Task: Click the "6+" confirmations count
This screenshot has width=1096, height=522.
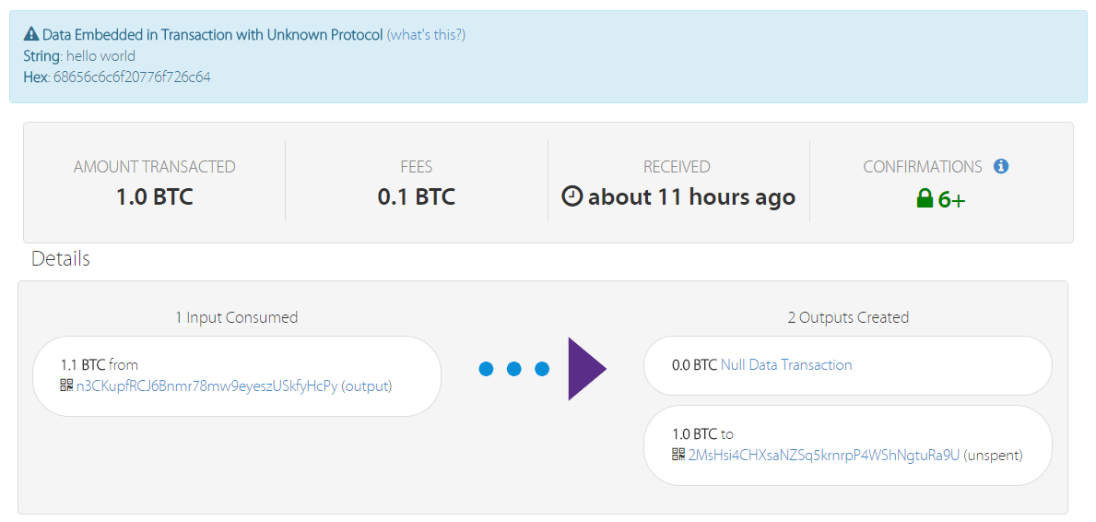Action: [951, 199]
